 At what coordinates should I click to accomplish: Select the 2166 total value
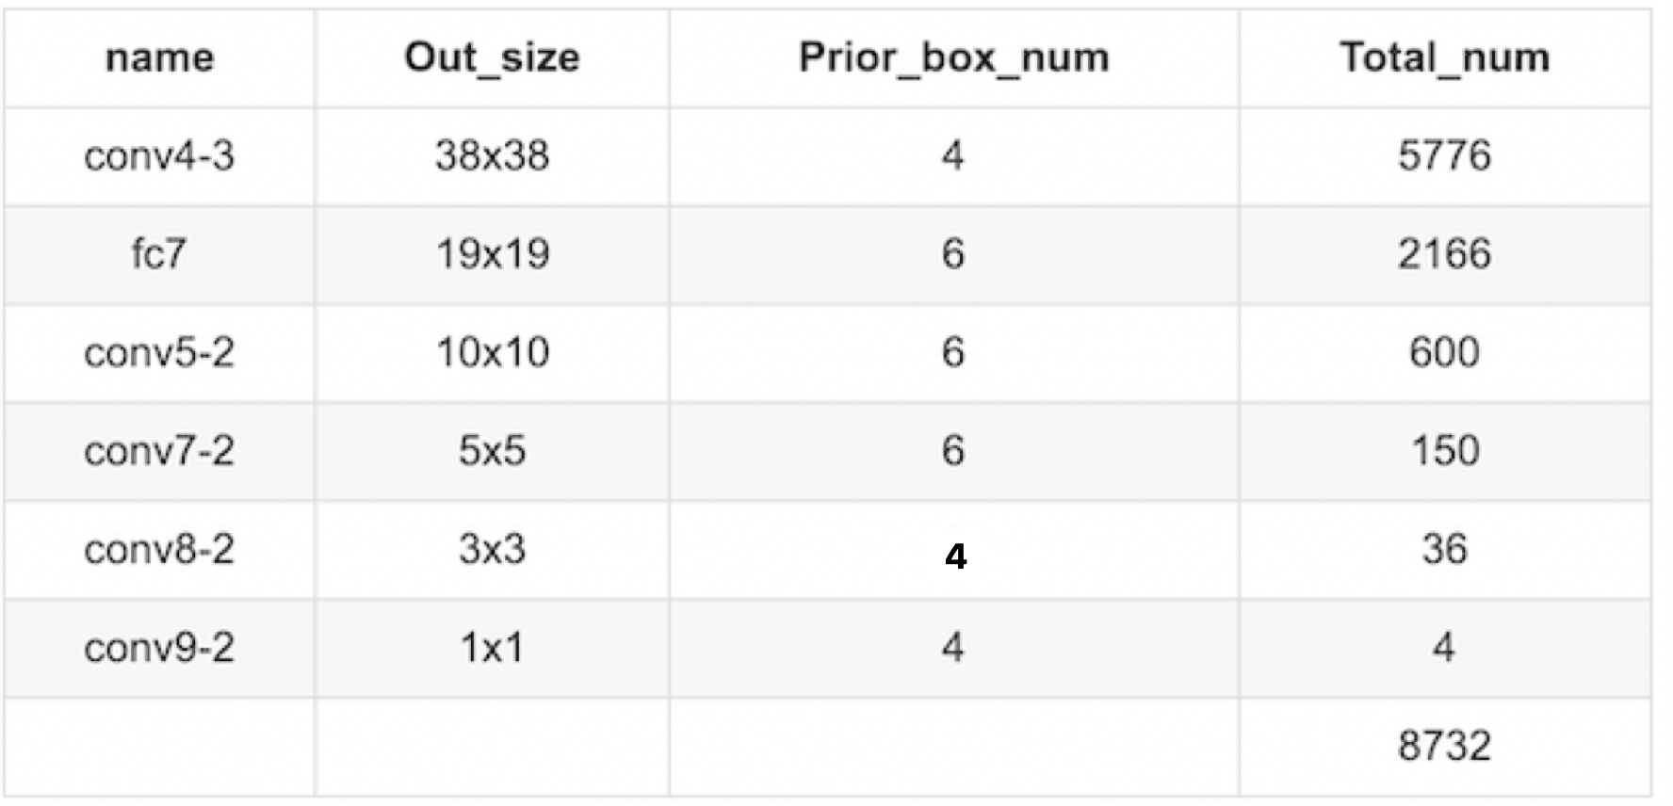(x=1444, y=254)
